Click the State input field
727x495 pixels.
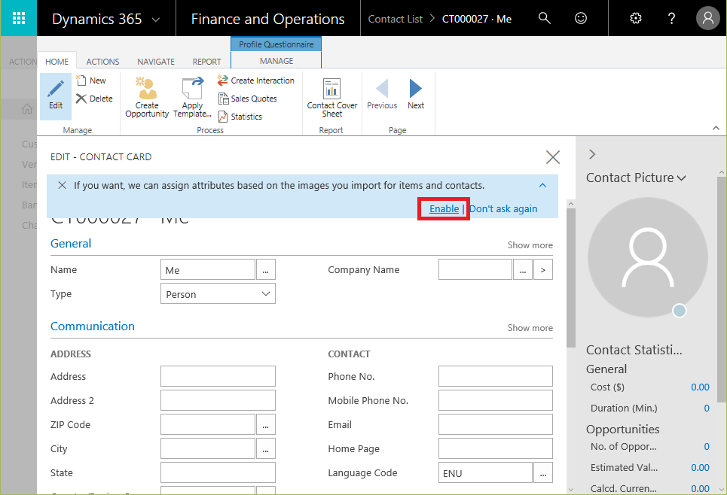tap(218, 472)
